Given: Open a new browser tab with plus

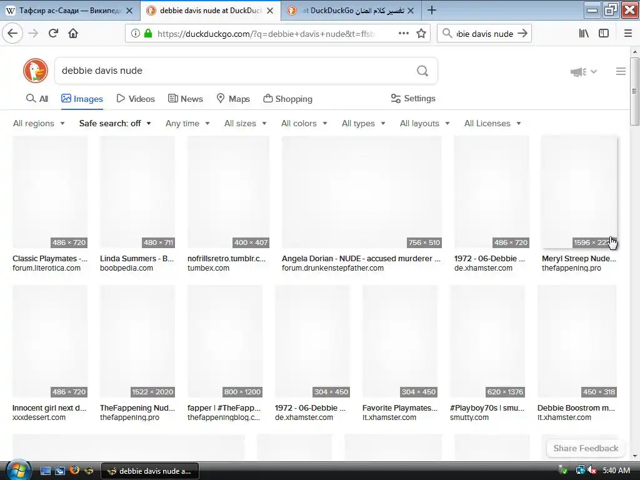Looking at the screenshot, I should 431,10.
